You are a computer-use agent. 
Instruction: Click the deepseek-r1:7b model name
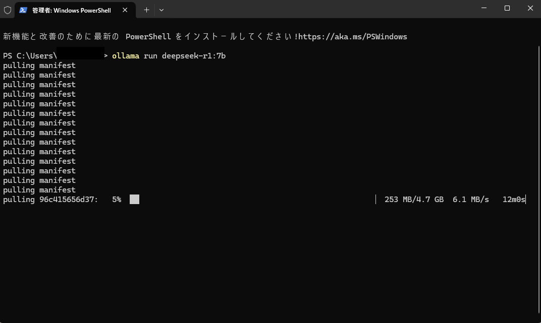tap(193, 56)
